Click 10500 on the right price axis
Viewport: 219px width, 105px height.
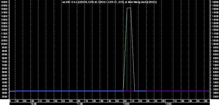tap(215, 40)
